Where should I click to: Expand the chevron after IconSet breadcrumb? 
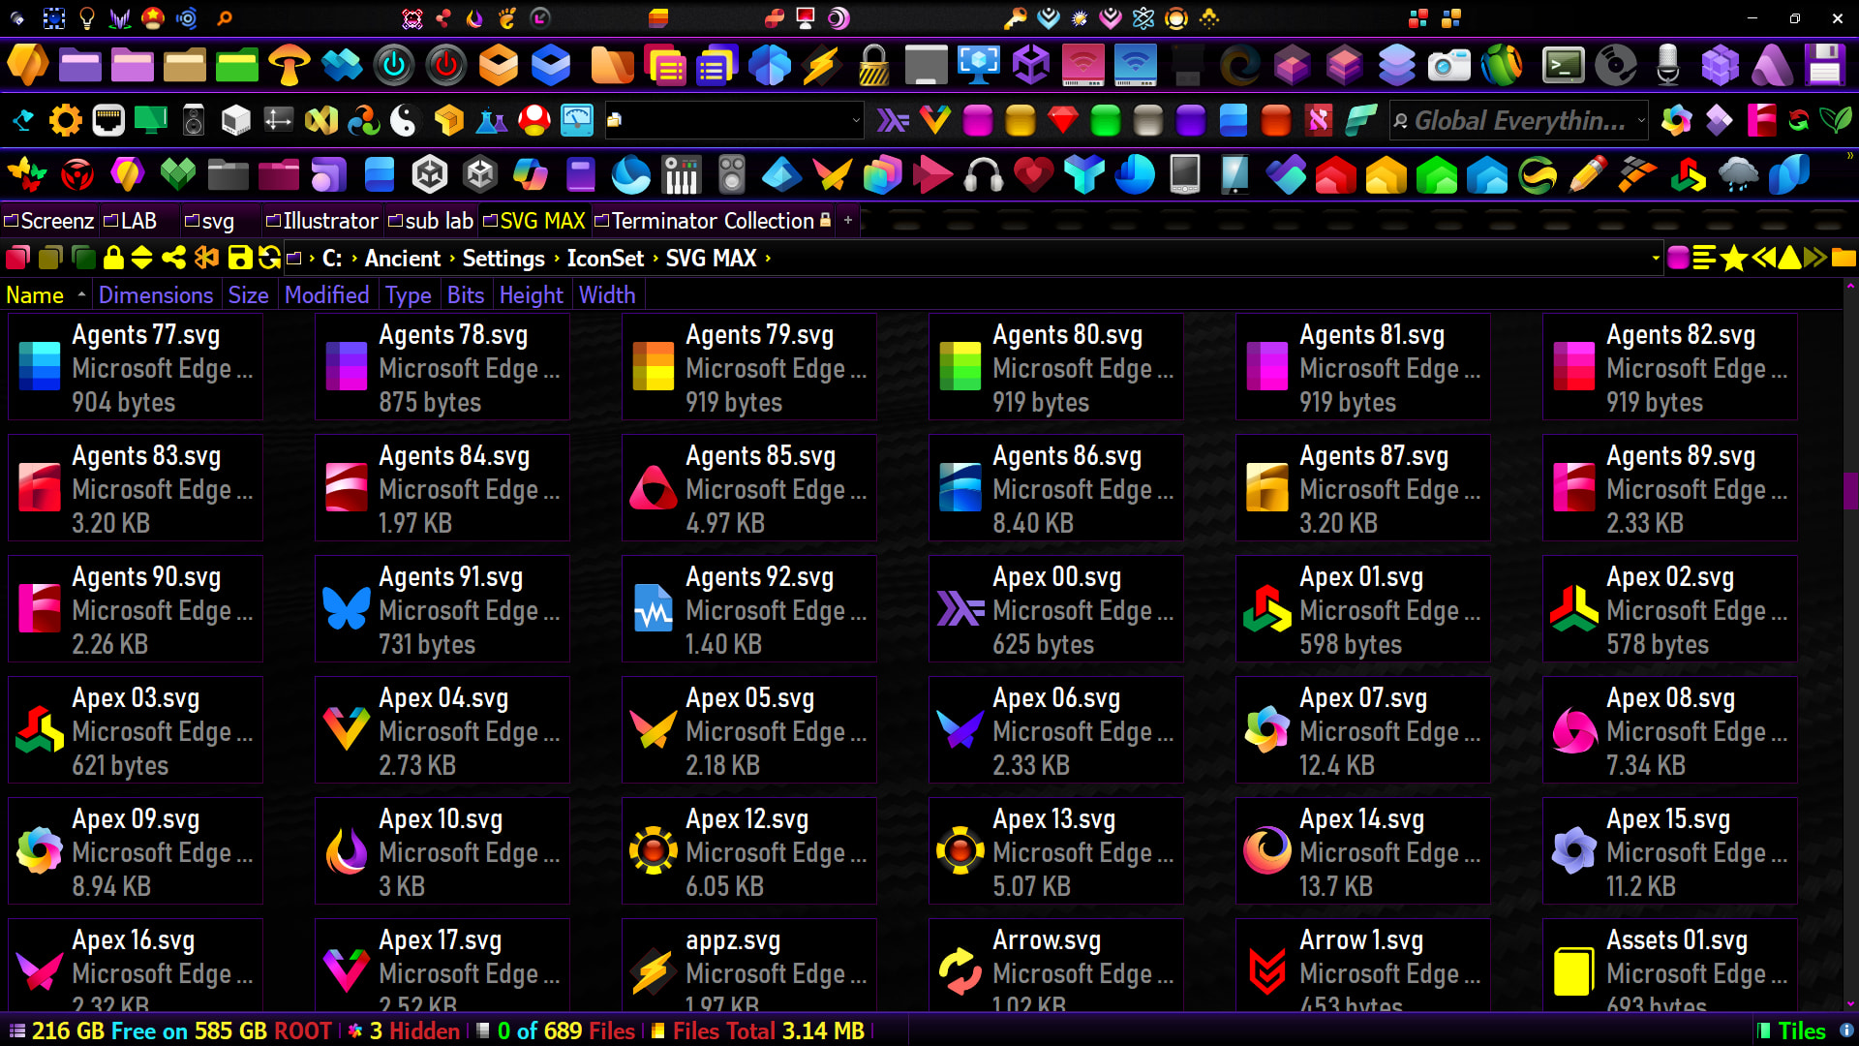[x=655, y=259]
